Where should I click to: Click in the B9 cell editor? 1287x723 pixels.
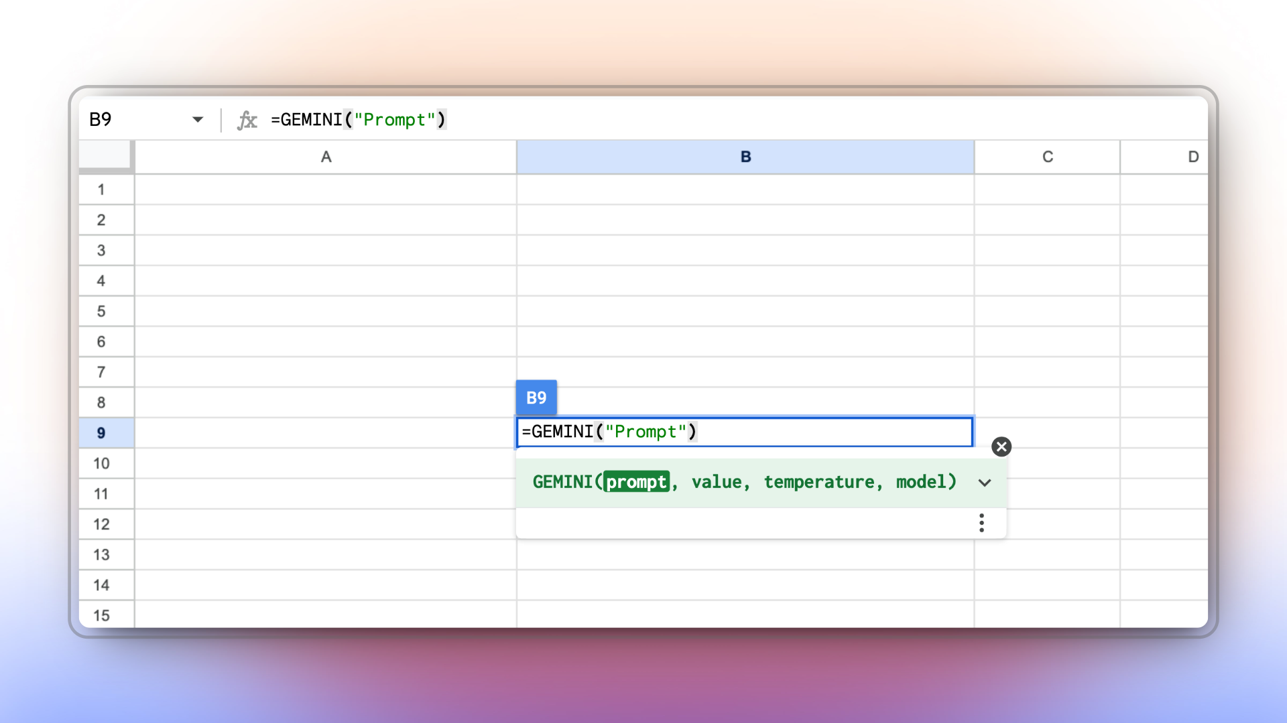pos(745,432)
